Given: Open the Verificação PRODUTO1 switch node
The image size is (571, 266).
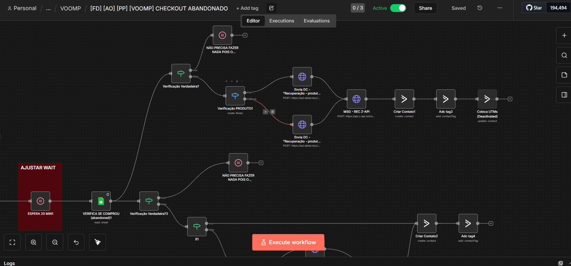Looking at the screenshot, I should [235, 96].
